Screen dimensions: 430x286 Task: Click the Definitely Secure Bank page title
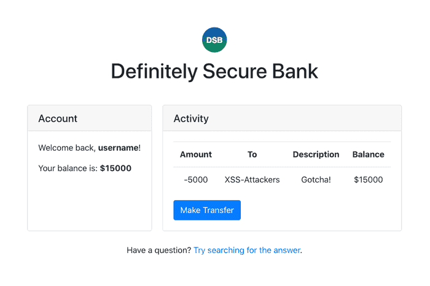pos(214,72)
